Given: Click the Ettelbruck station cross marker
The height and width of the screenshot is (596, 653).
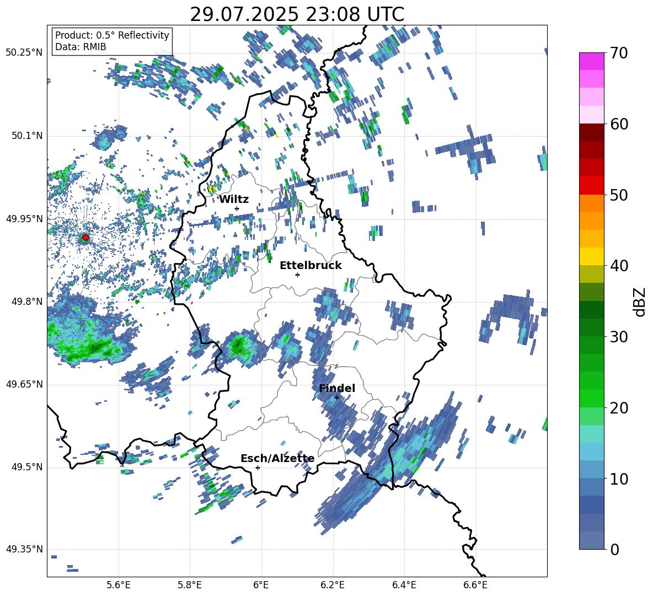Looking at the screenshot, I should click(x=297, y=275).
